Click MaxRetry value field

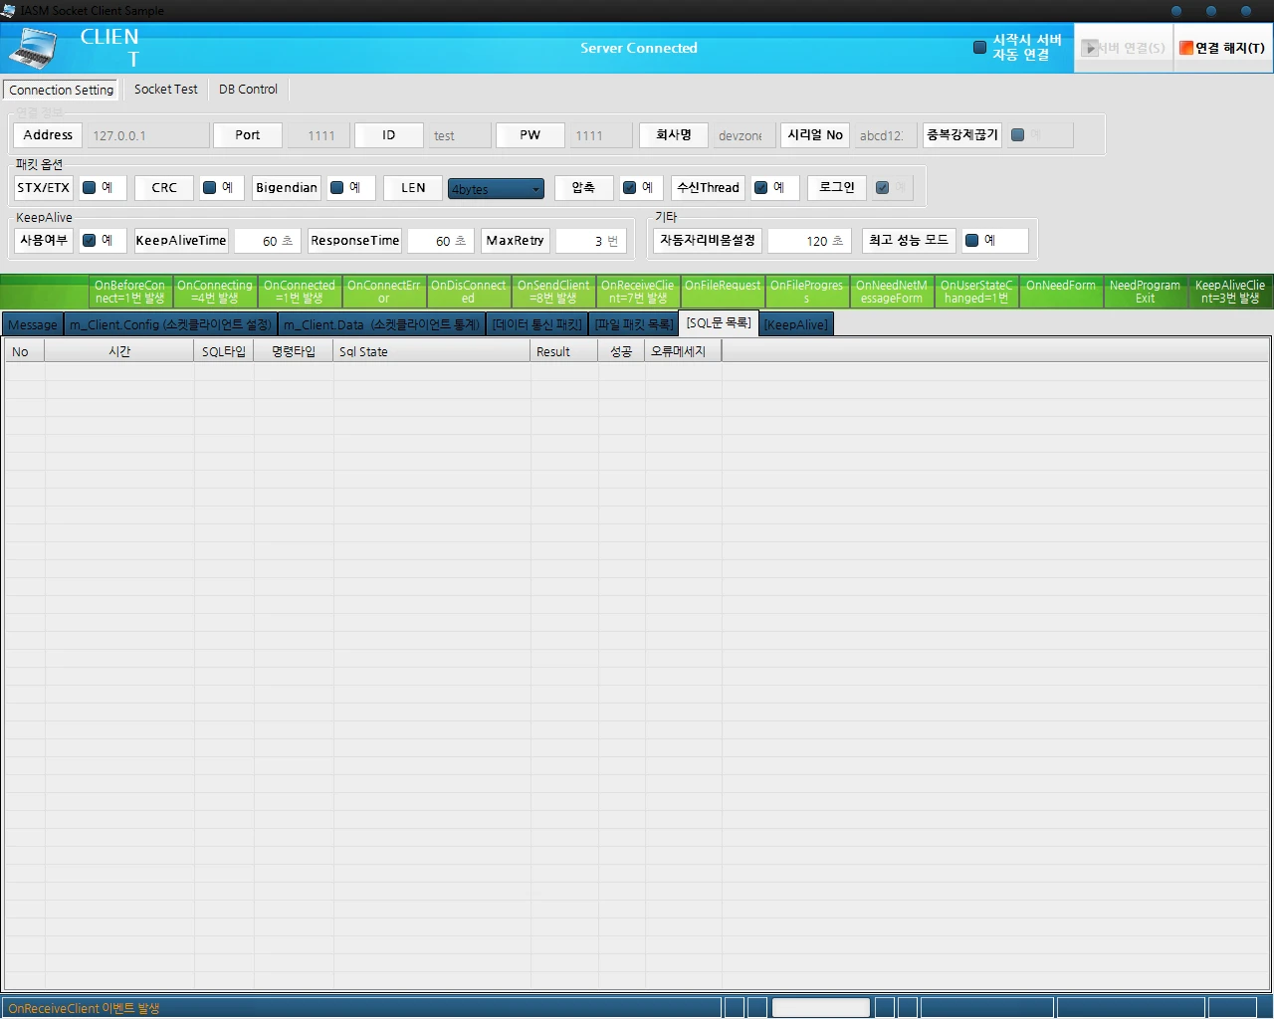(x=589, y=241)
